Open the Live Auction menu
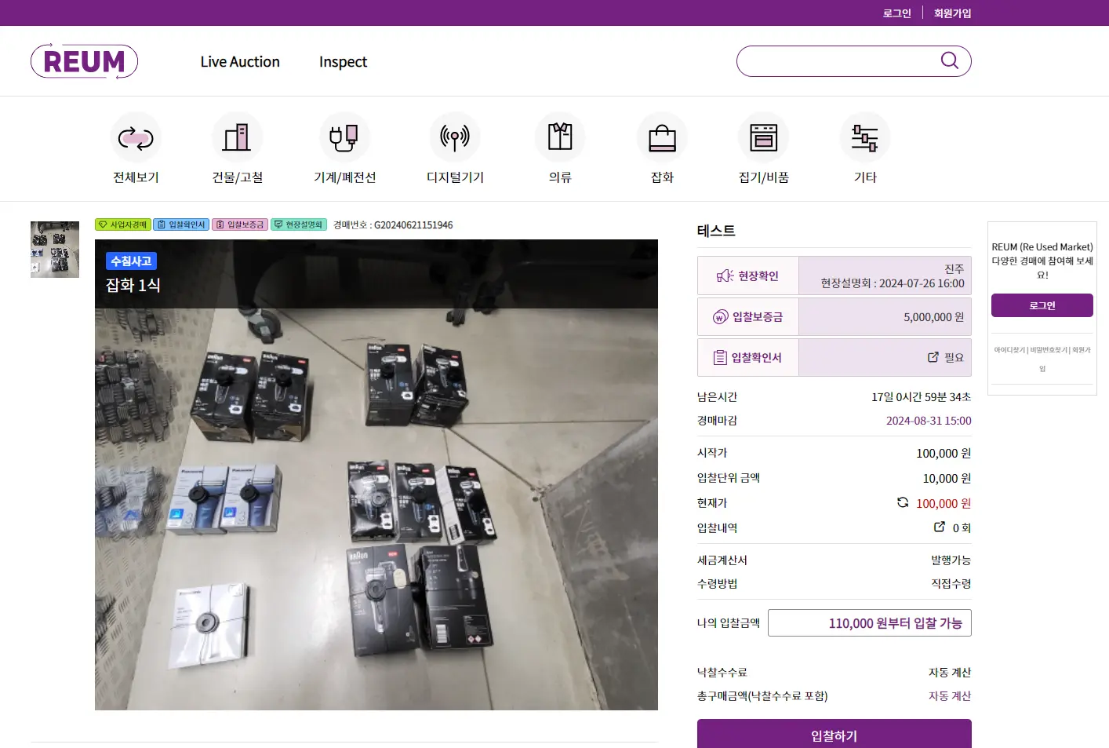1109x748 pixels. pos(240,62)
